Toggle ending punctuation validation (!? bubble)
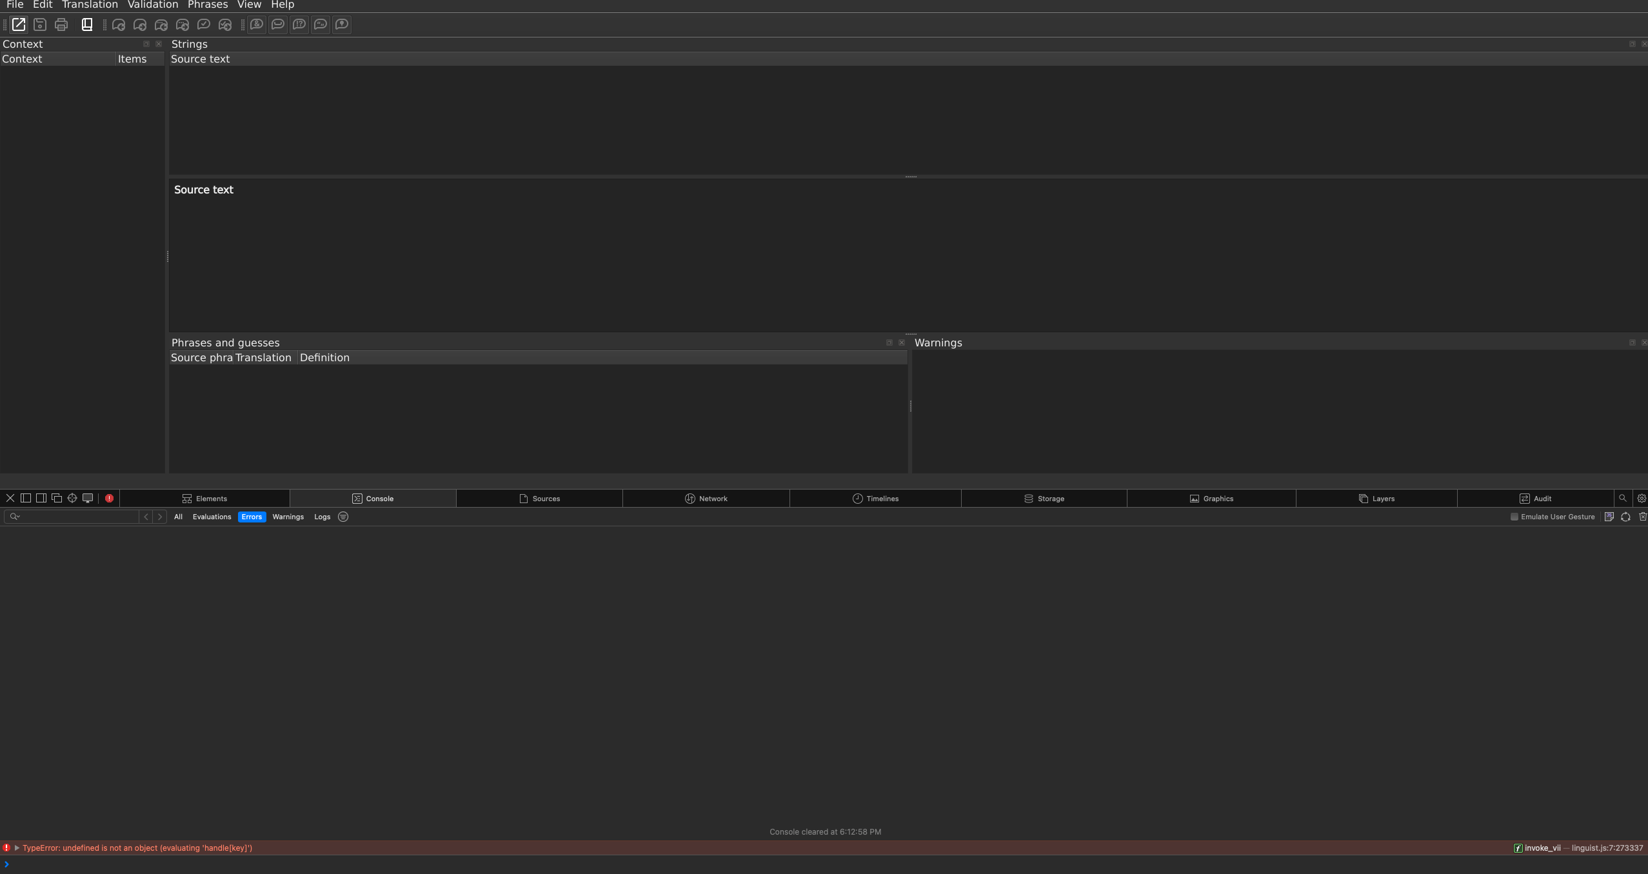The height and width of the screenshot is (874, 1648). click(299, 25)
